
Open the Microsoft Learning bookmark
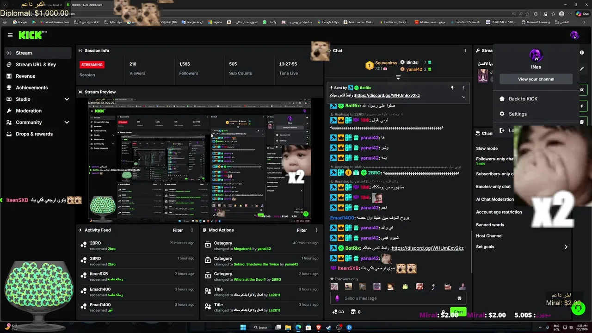pyautogui.click(x=536, y=22)
